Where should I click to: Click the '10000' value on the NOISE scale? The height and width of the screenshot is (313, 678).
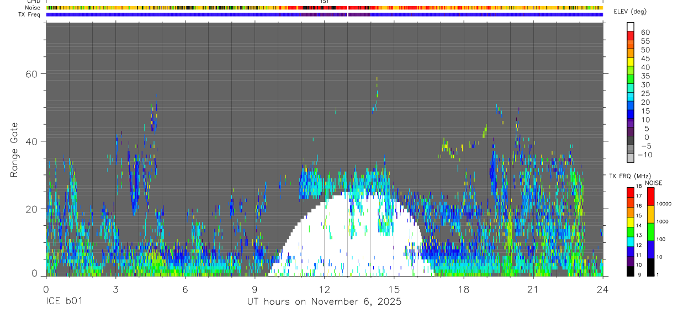[664, 204]
